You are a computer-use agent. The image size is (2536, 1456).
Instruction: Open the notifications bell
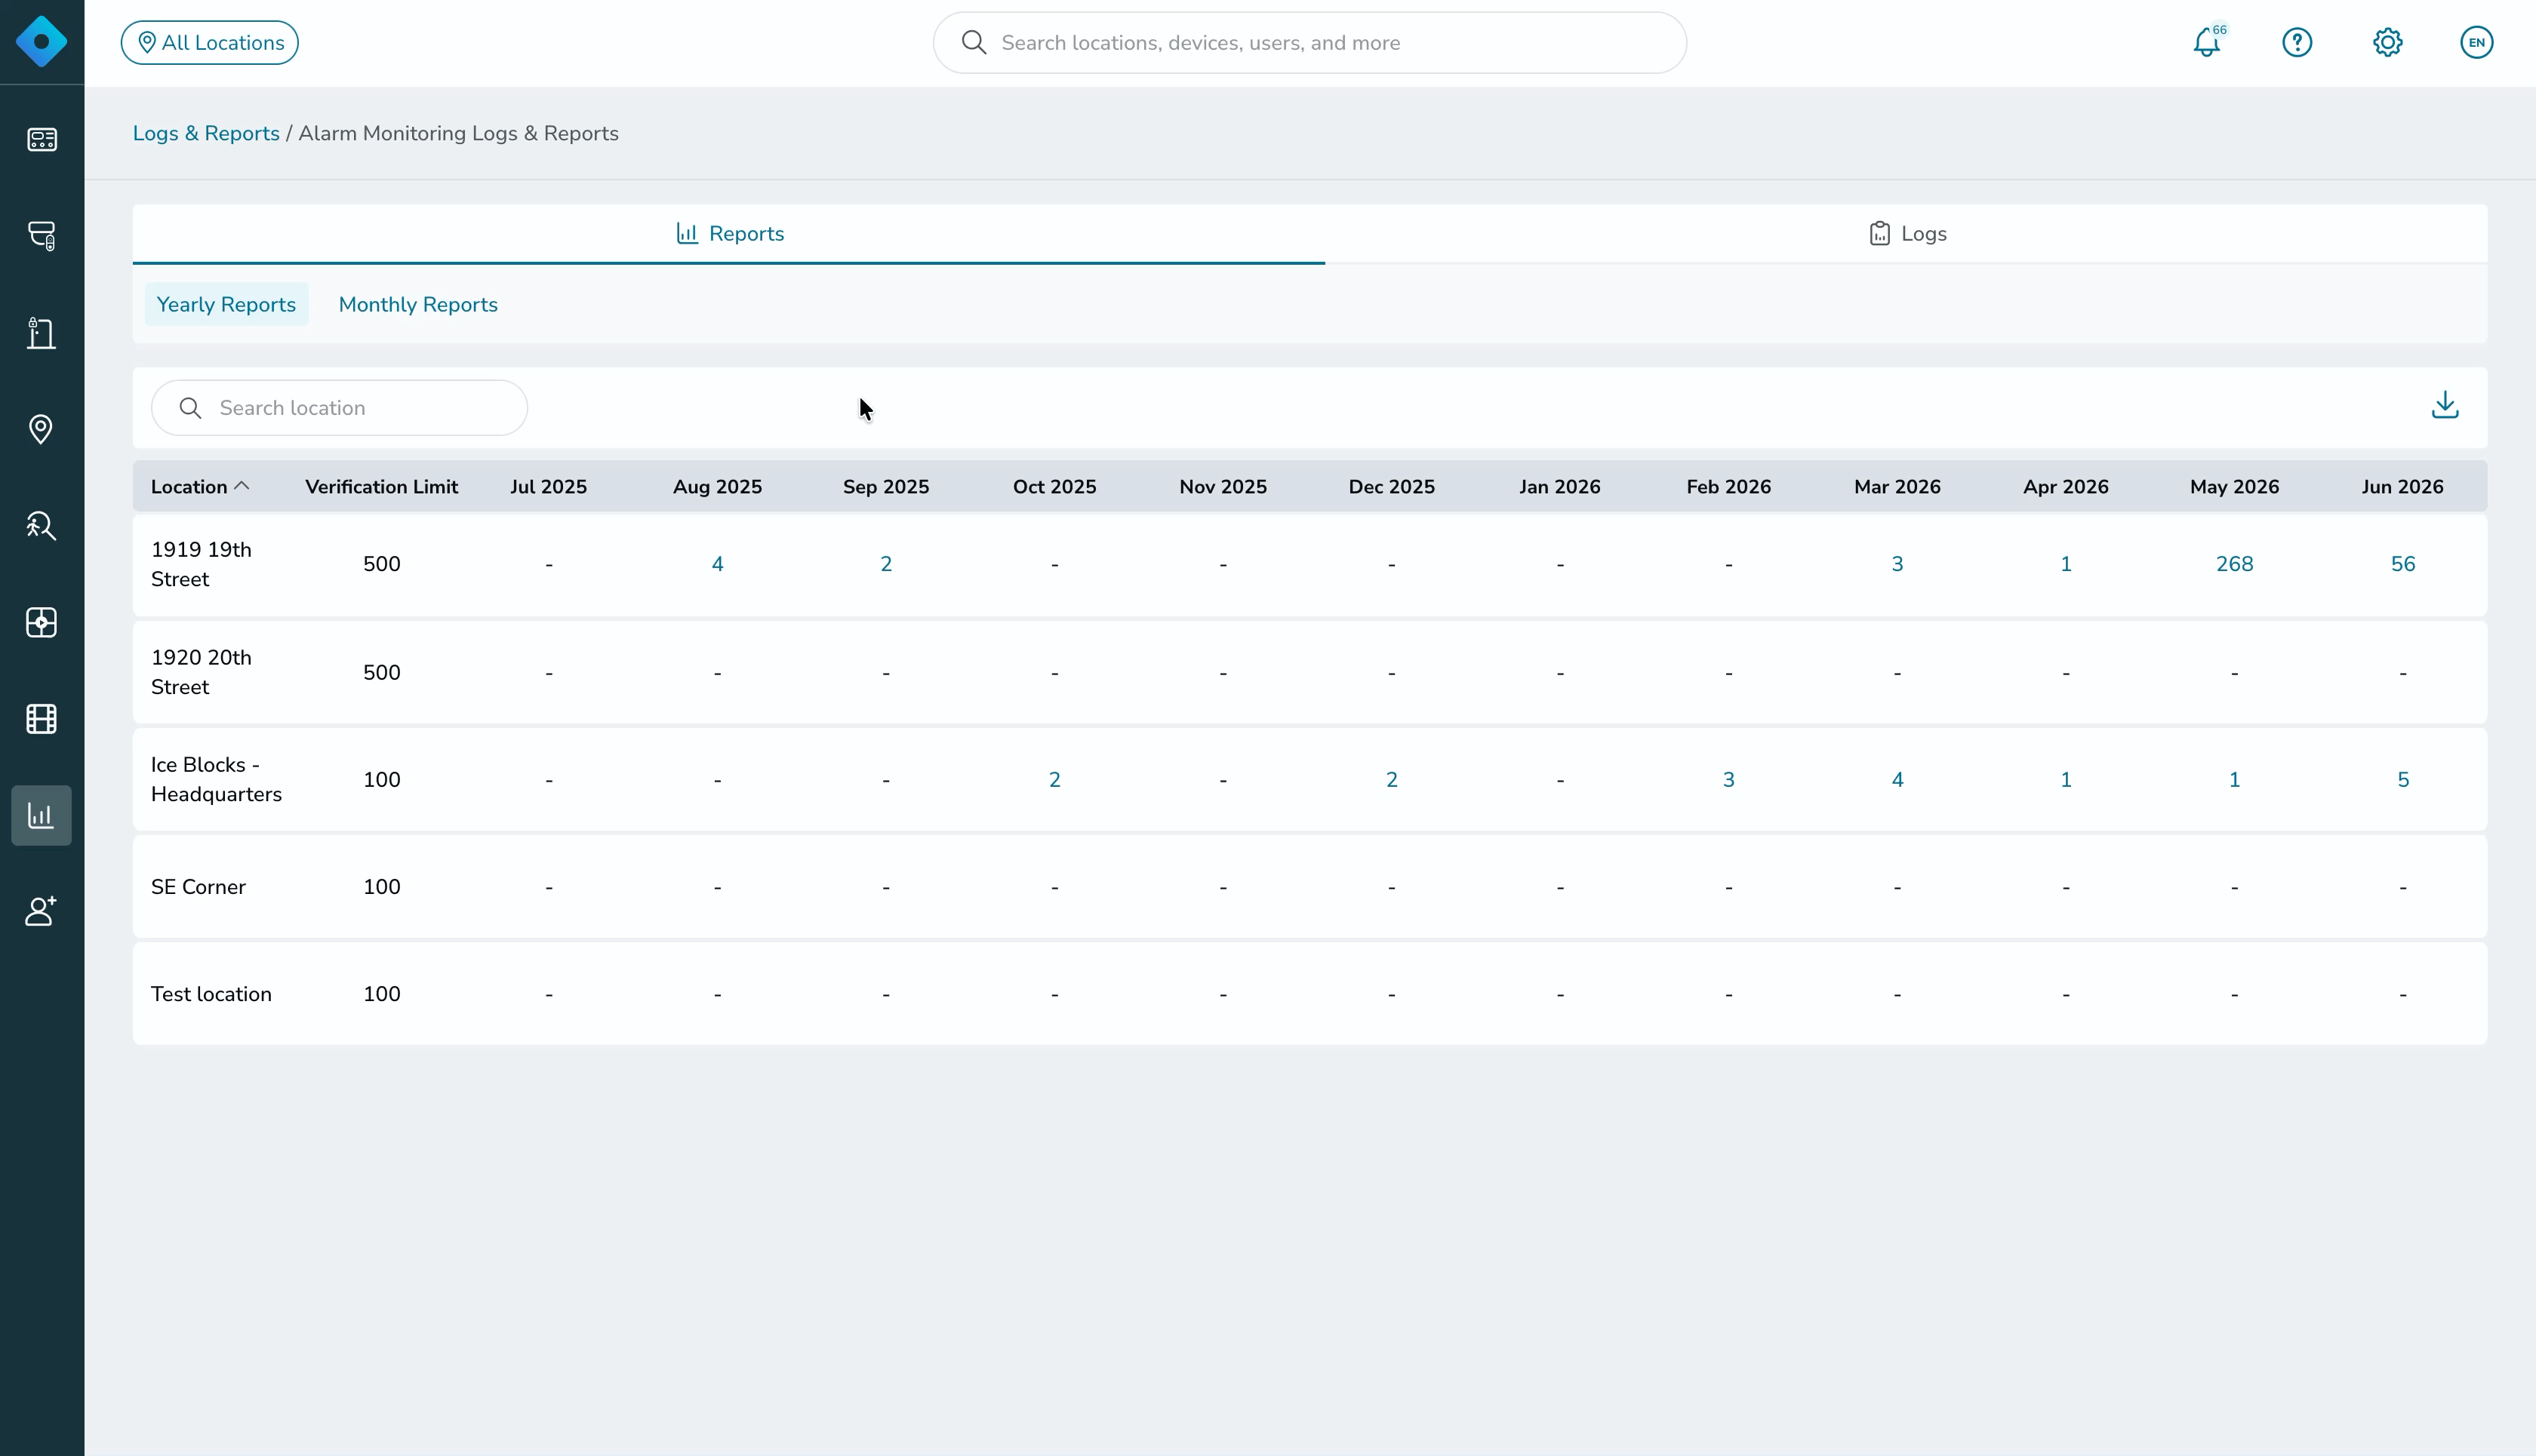(x=2207, y=42)
